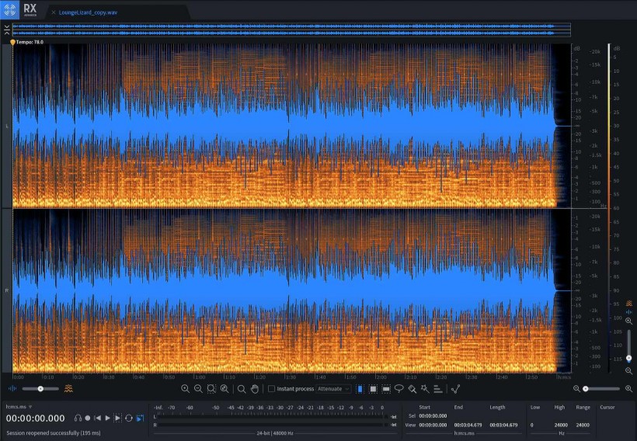Select the Frequency selection tool
The height and width of the screenshot is (441, 637).
pyautogui.click(x=386, y=388)
